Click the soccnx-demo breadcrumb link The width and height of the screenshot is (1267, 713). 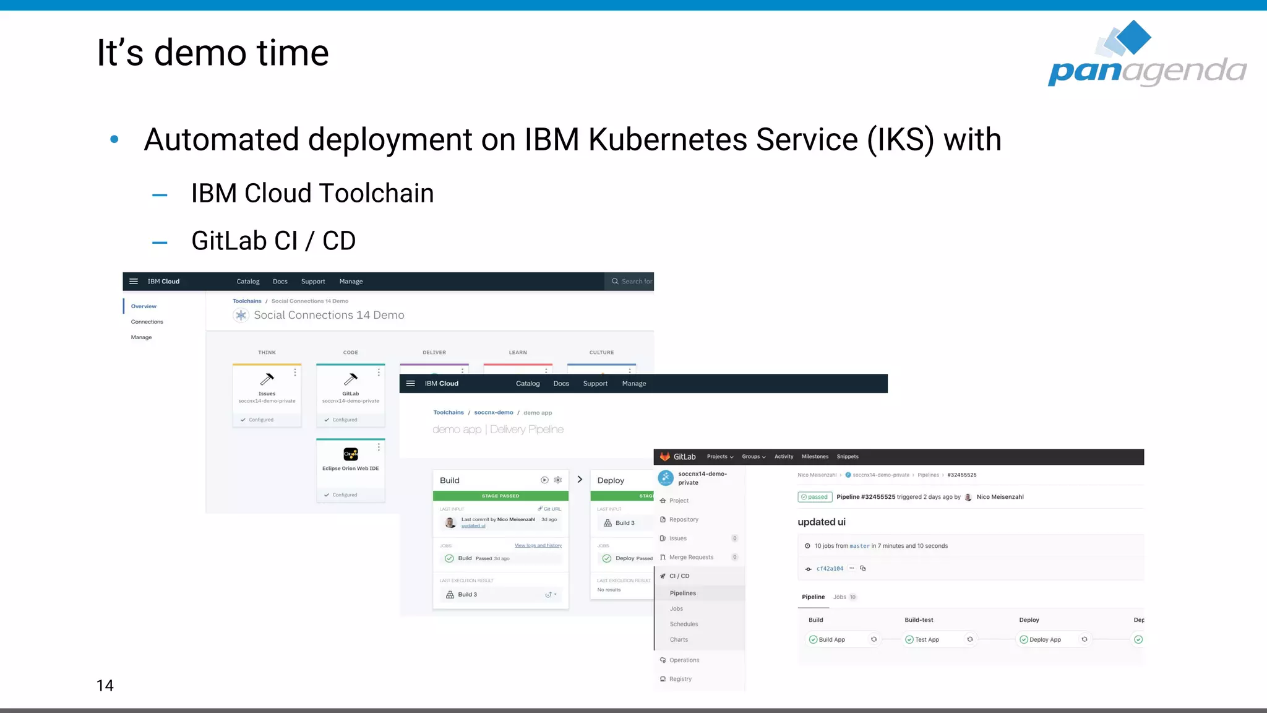pos(494,413)
